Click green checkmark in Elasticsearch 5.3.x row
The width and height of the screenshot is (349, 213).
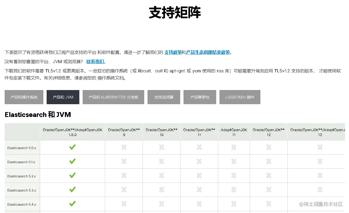point(72,190)
